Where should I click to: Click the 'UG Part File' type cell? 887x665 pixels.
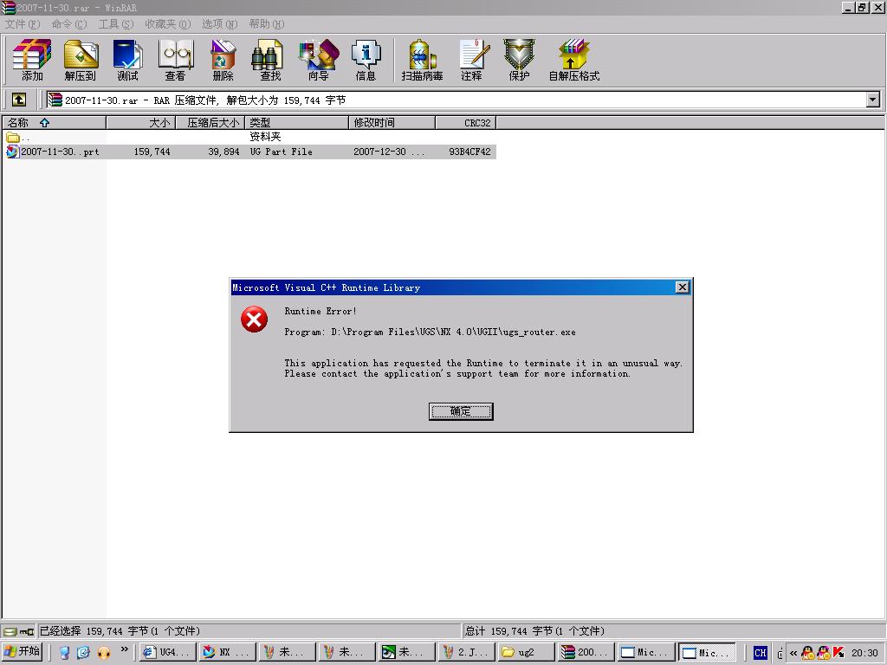point(282,152)
